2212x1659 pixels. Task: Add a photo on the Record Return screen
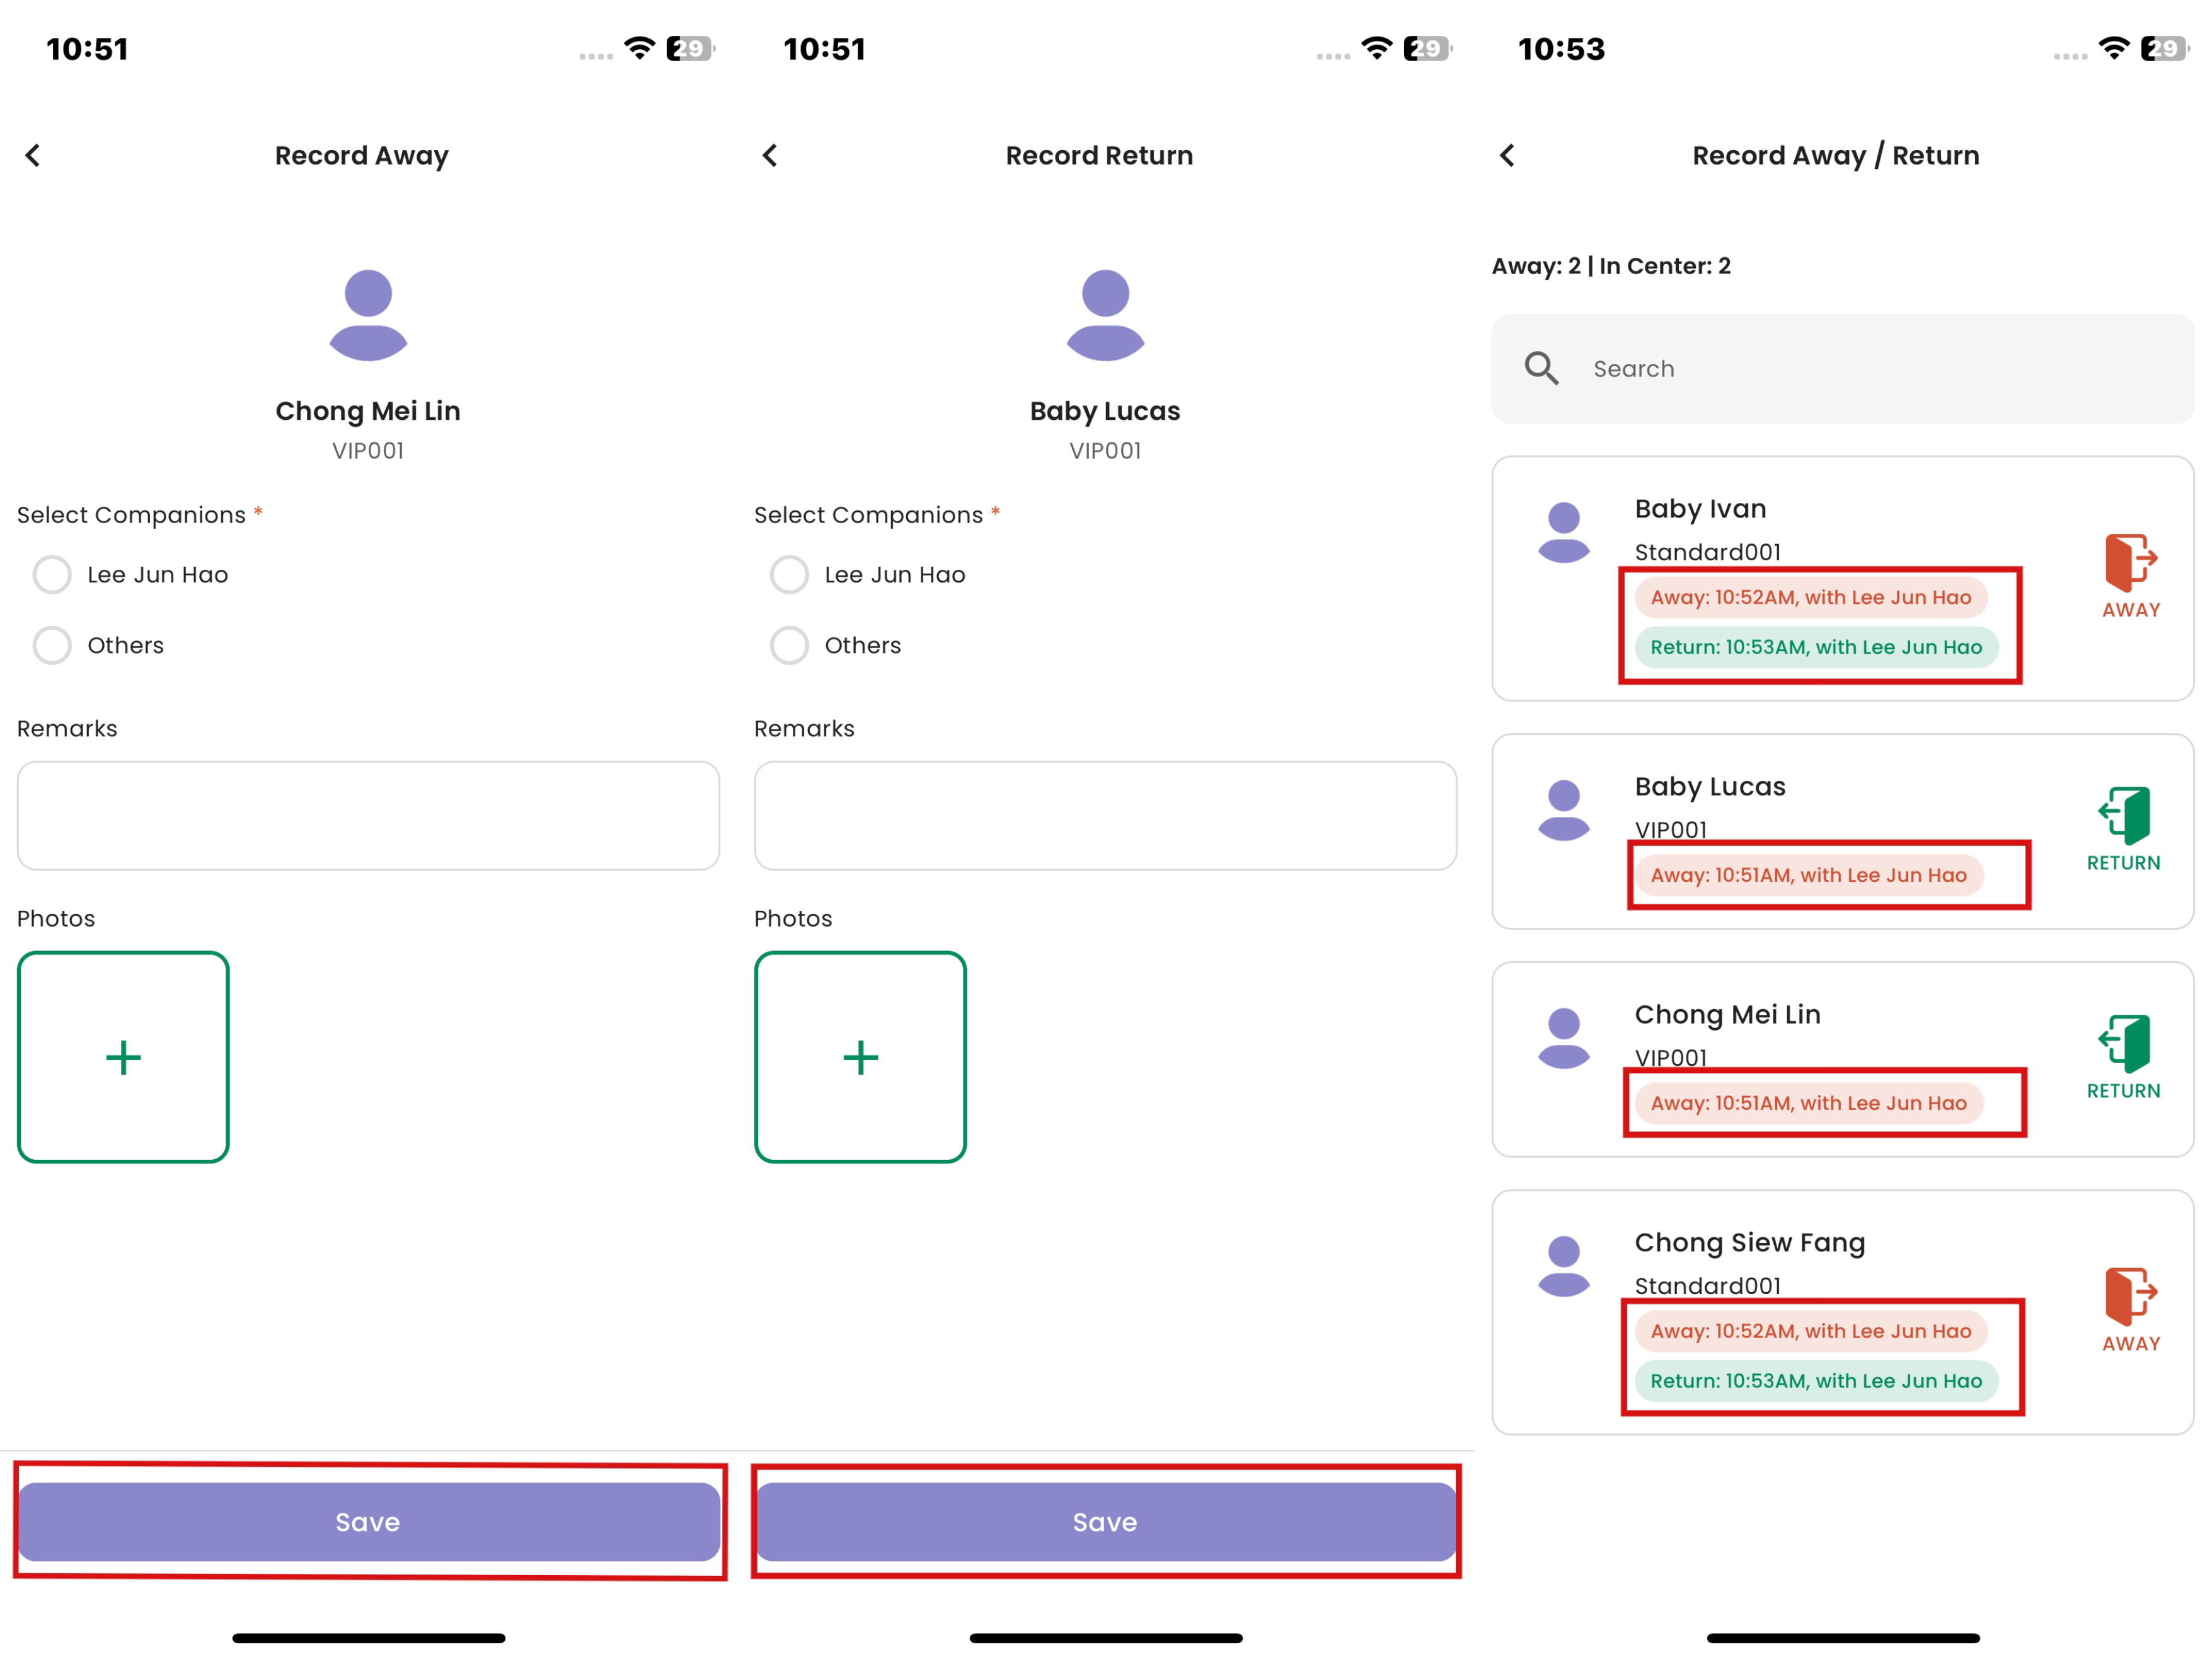coord(860,1057)
